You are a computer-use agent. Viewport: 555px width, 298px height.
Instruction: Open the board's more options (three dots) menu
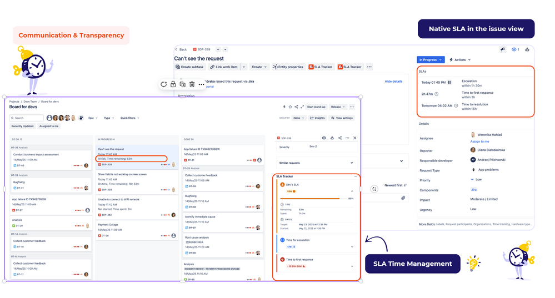tap(352, 107)
